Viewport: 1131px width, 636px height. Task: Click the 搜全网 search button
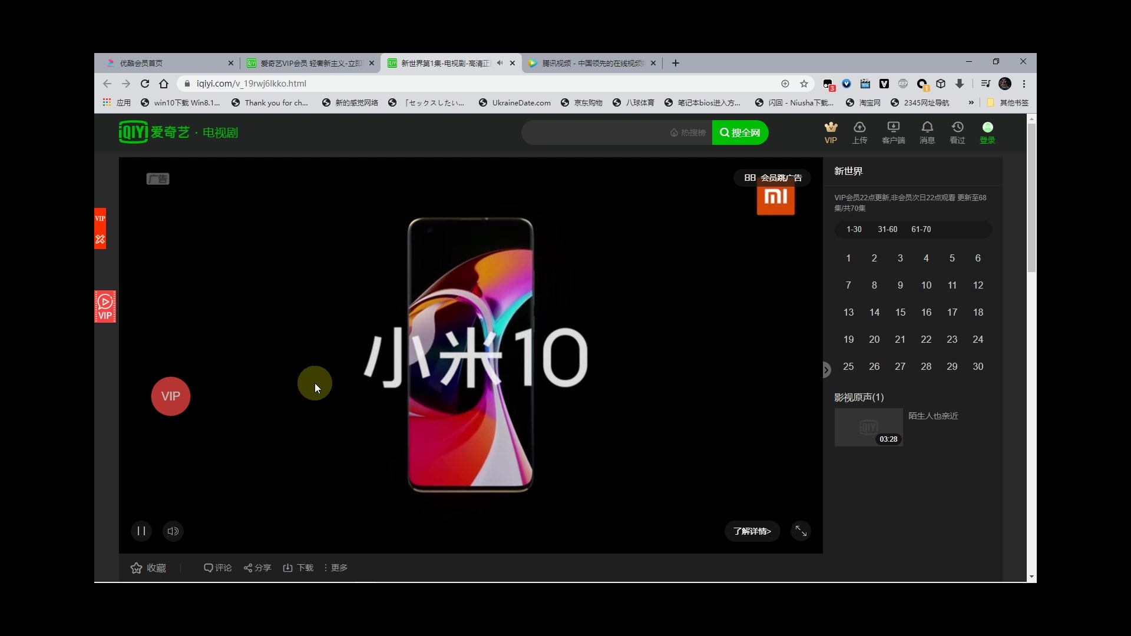tap(740, 132)
